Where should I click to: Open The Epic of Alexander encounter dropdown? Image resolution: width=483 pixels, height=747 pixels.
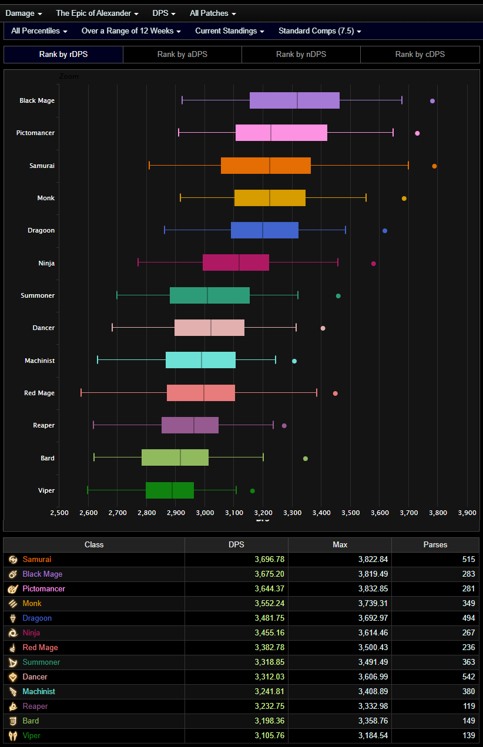click(97, 13)
